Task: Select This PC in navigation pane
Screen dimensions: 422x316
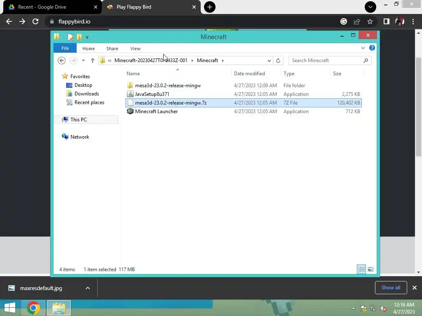Action: (x=79, y=120)
